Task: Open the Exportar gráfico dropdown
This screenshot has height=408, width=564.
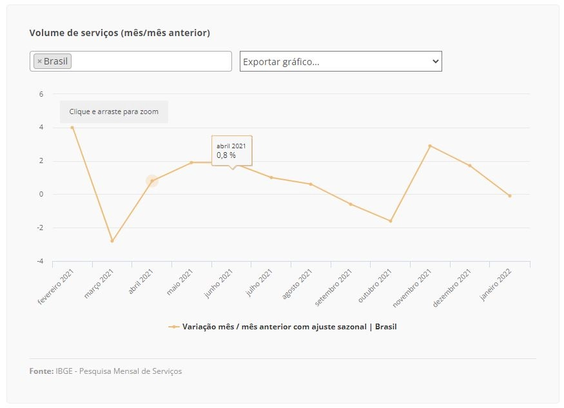Action: point(340,61)
